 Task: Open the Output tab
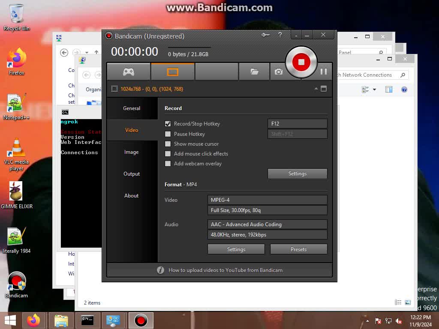(x=132, y=174)
